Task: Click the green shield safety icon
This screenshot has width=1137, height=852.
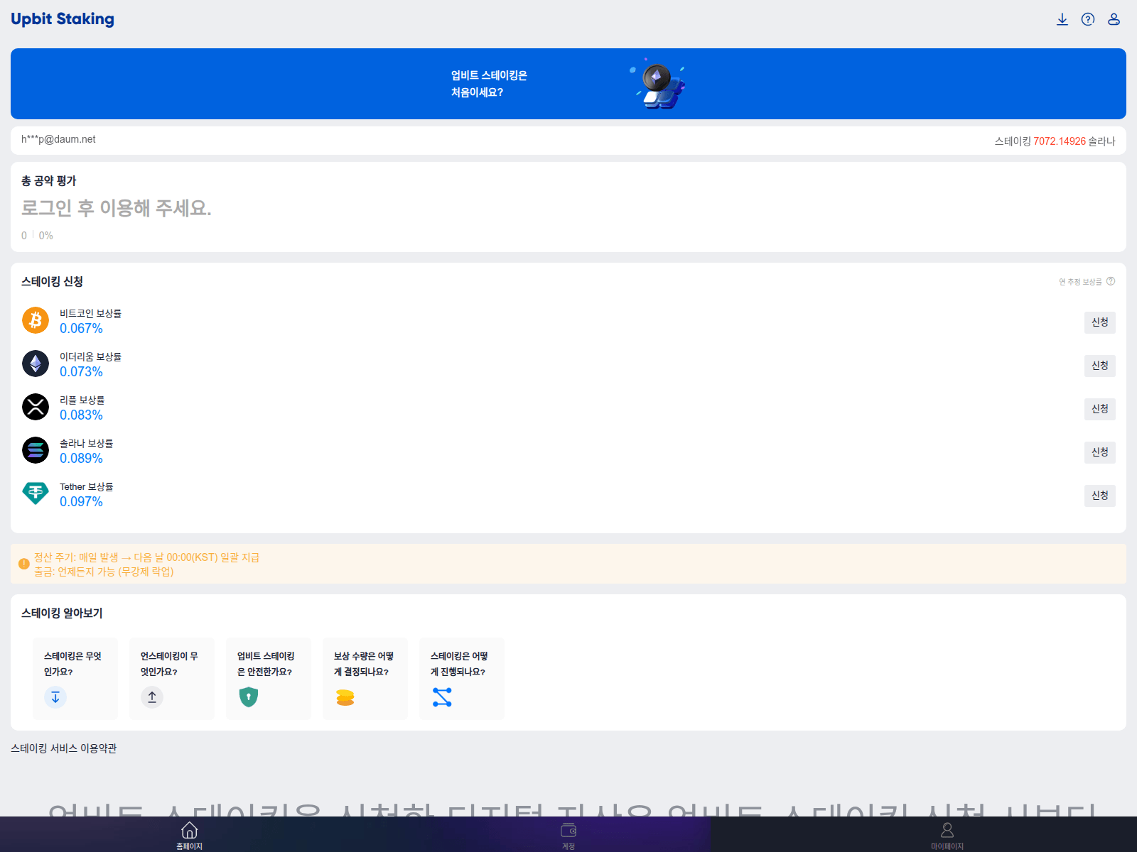Action: point(249,697)
